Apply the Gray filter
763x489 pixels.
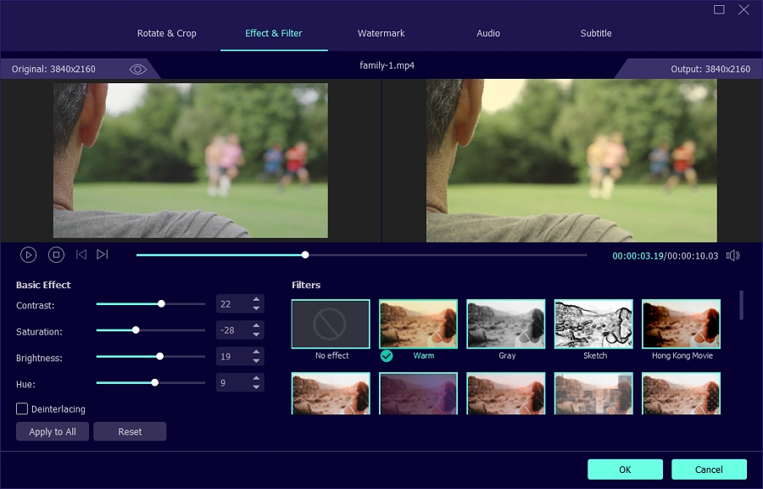pos(505,324)
